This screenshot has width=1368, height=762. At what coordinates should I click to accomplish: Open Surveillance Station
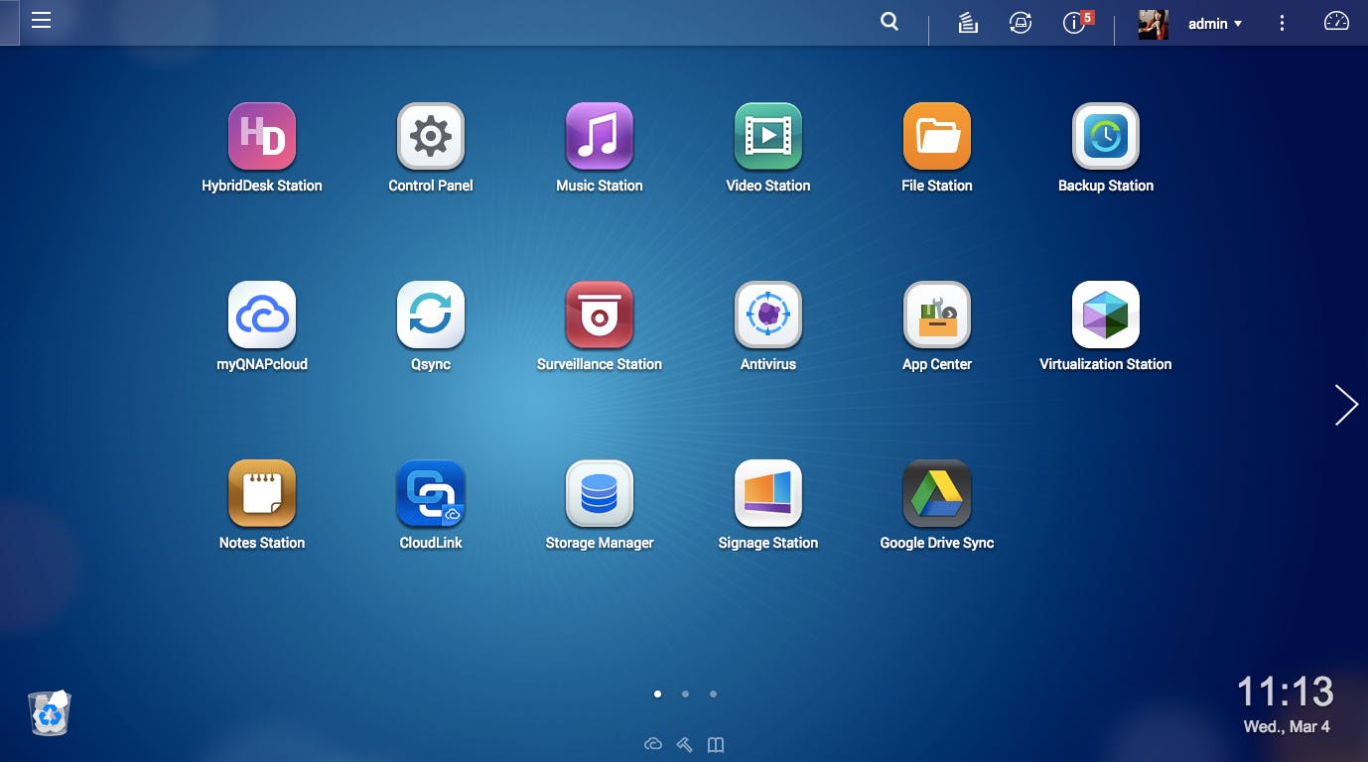(x=600, y=316)
